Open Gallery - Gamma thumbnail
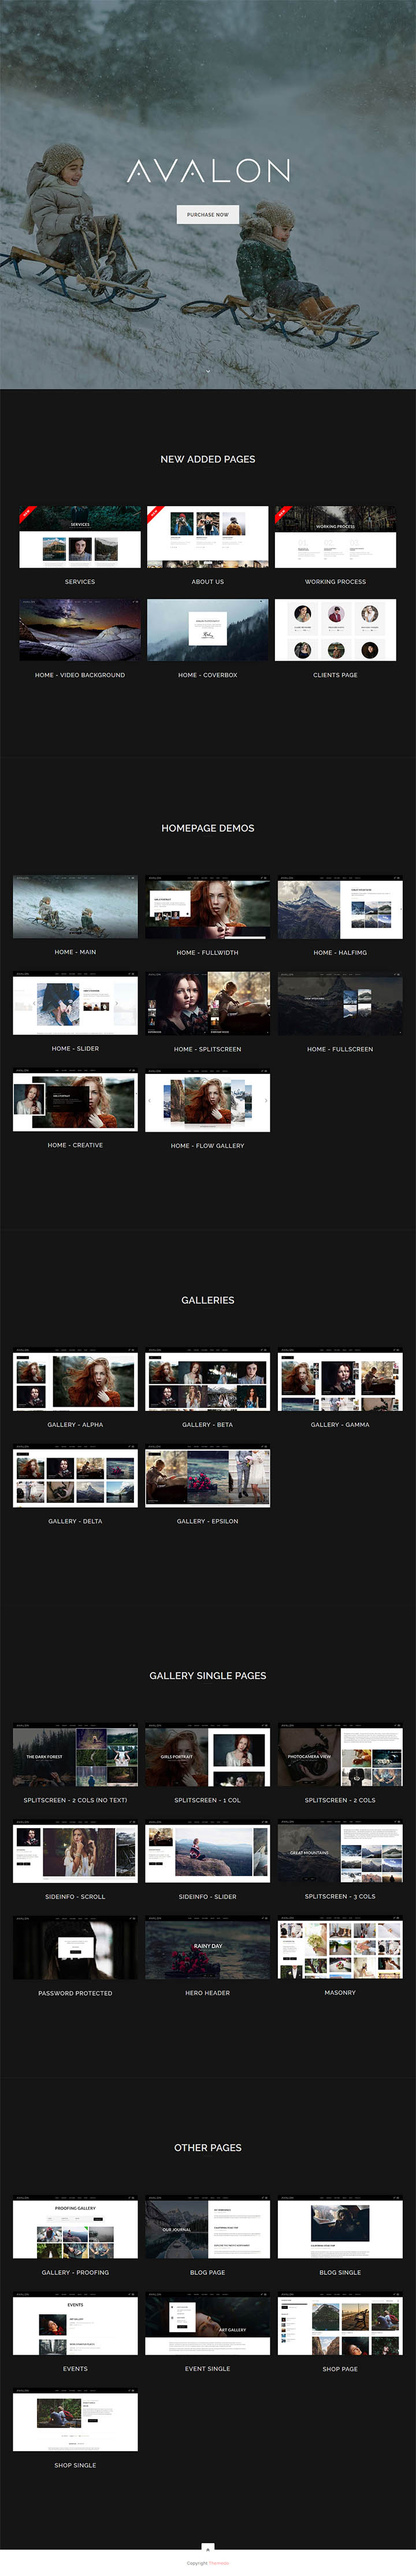 click(340, 1379)
